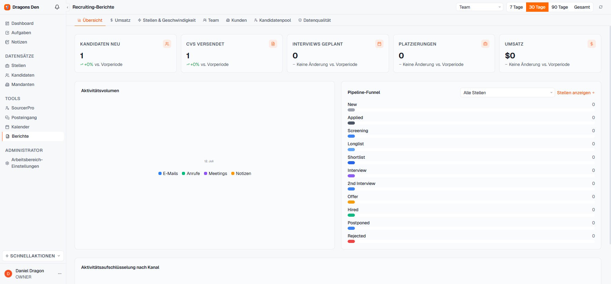611x284 pixels.
Task: Click the Kandidaten Neu card value
Action: pos(82,56)
